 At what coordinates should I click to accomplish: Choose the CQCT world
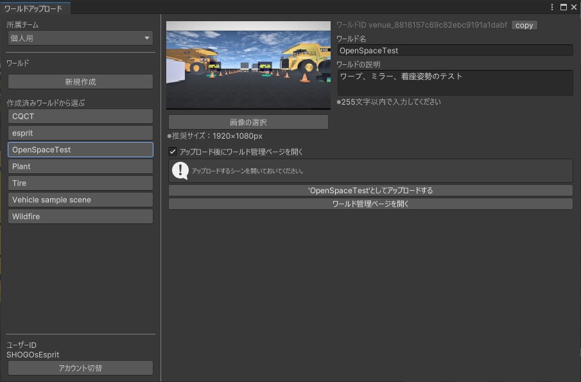pos(80,116)
